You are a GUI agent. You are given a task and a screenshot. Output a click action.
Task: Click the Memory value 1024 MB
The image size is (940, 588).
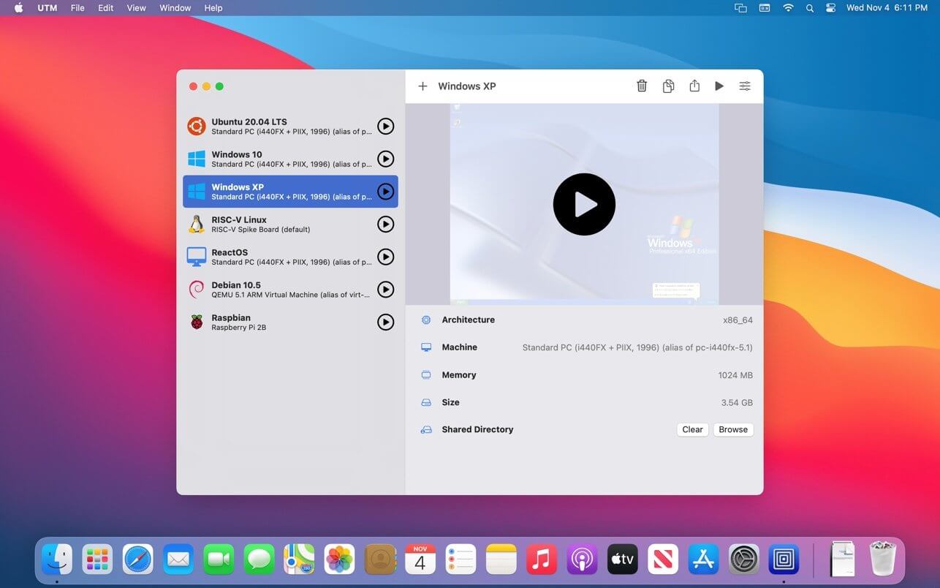(x=735, y=375)
